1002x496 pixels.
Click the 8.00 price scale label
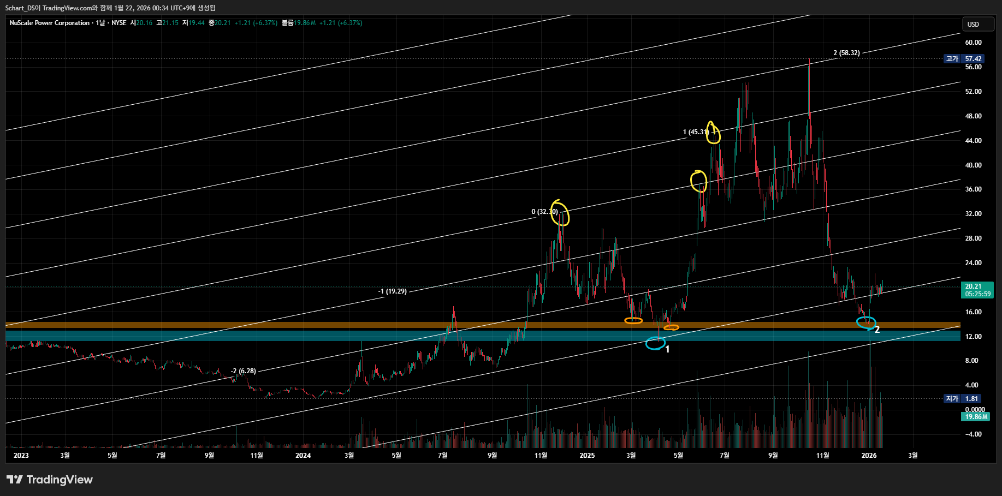(x=971, y=361)
